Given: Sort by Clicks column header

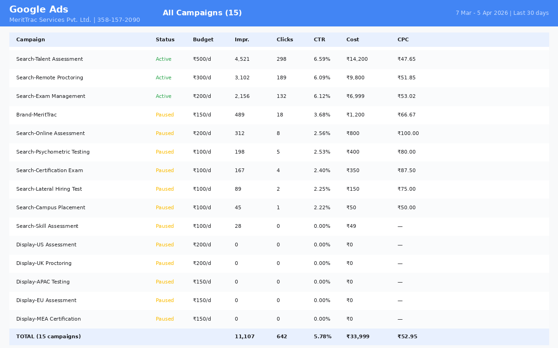Looking at the screenshot, I should pyautogui.click(x=285, y=40).
